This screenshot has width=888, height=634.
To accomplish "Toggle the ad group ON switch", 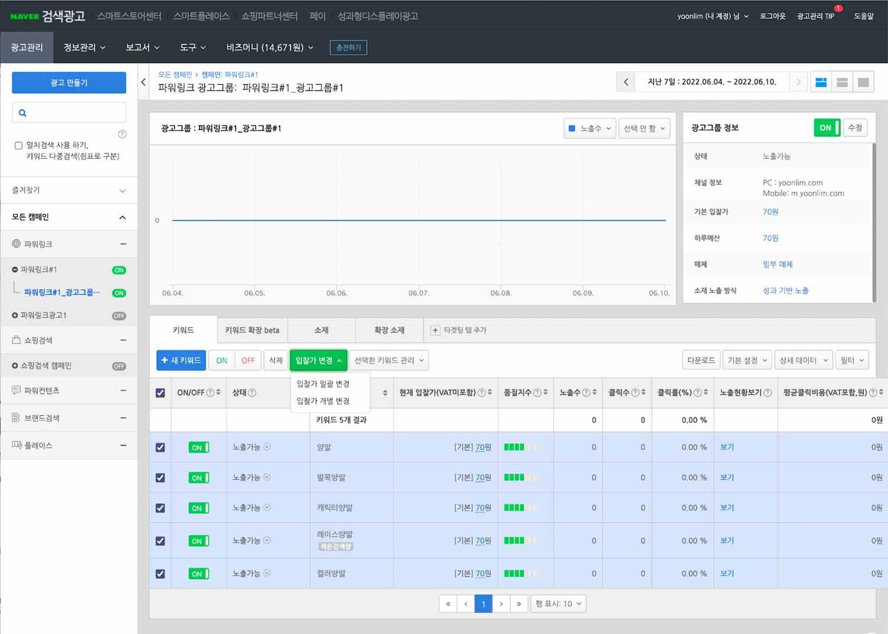I will click(826, 128).
